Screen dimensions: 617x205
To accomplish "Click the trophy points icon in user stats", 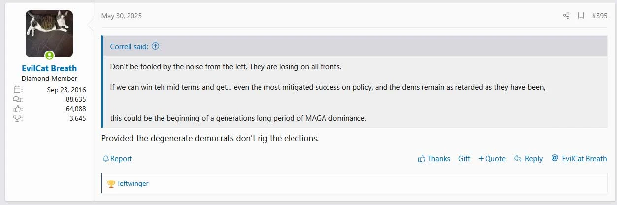I will (x=18, y=118).
